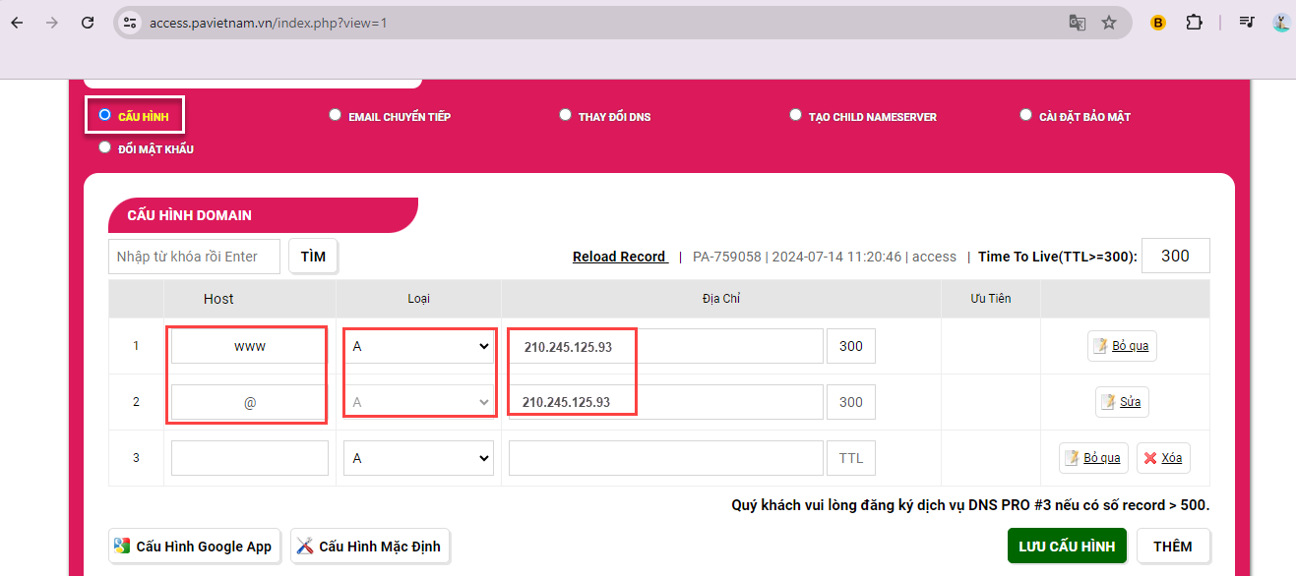This screenshot has height=576, width=1296.
Task: Click the Time To Live 300 field
Action: coord(1176,256)
